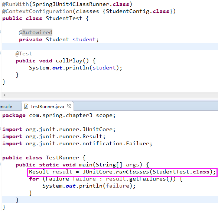Click the main(String[] args) method signature
Viewport: 218px width, 211px height.
(111, 165)
